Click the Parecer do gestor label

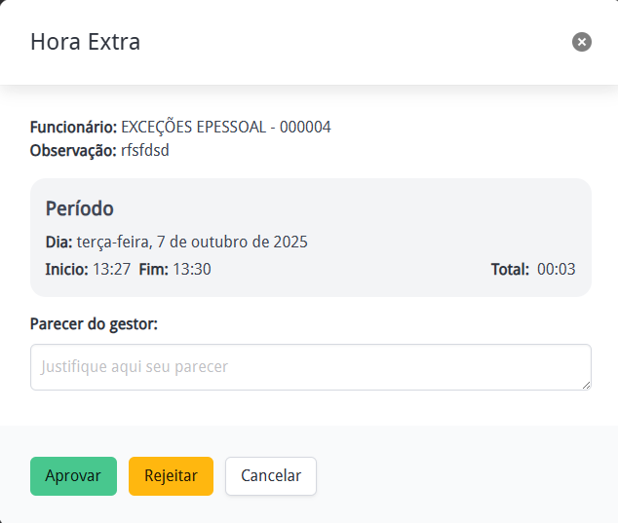pos(94,323)
